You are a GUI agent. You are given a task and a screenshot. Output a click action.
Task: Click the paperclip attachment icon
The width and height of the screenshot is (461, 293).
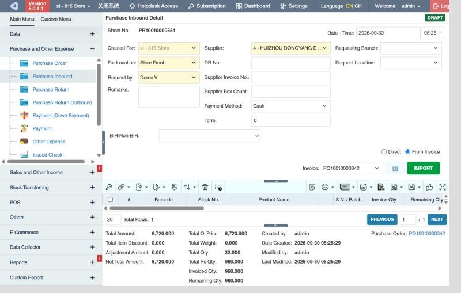tap(121, 187)
